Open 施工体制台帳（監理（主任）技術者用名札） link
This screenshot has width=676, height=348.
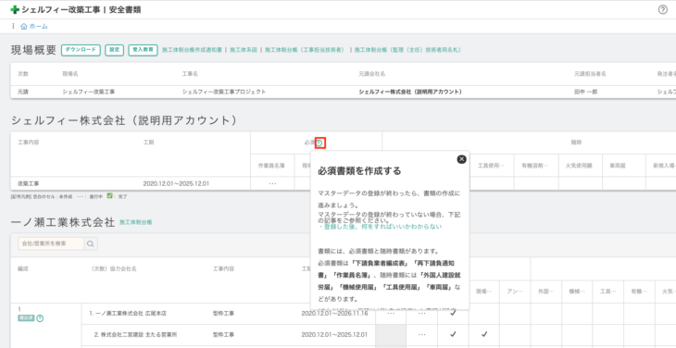[x=407, y=50]
